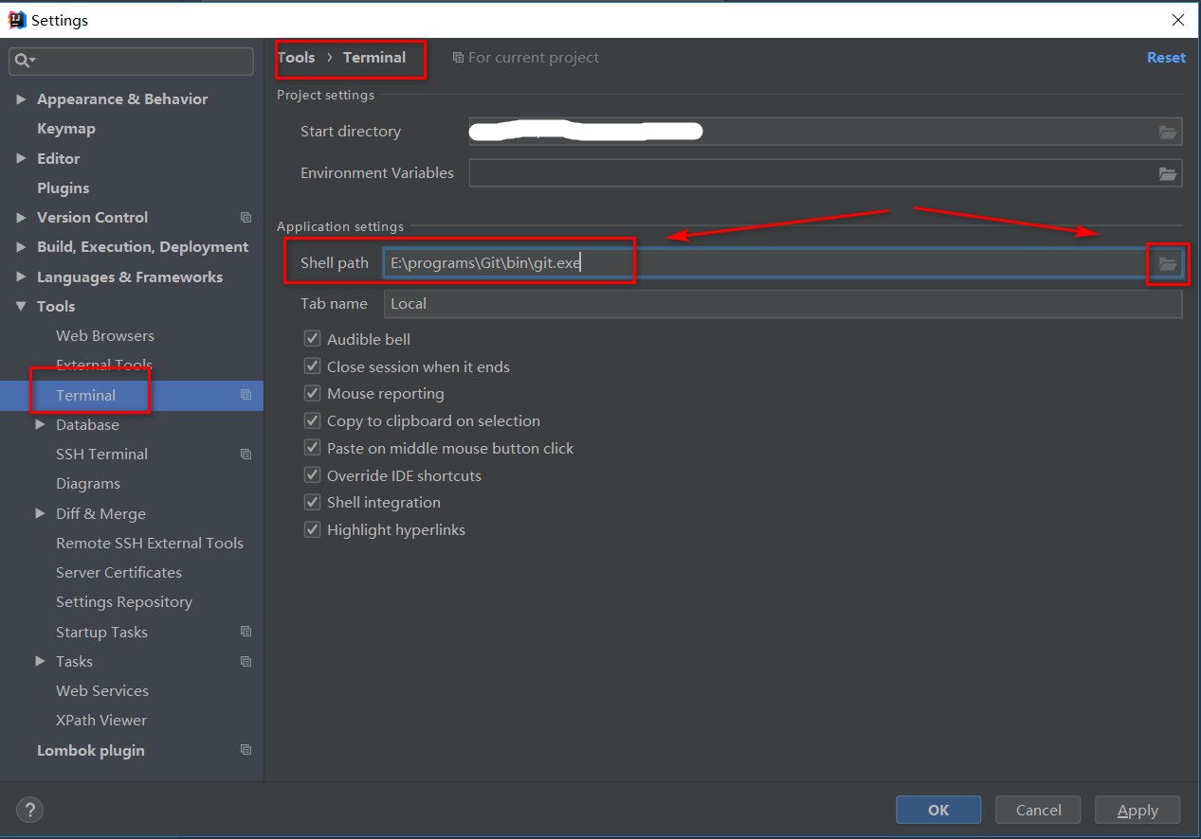The width and height of the screenshot is (1201, 839).
Task: Expand the Editor section arrow
Action: [x=21, y=158]
